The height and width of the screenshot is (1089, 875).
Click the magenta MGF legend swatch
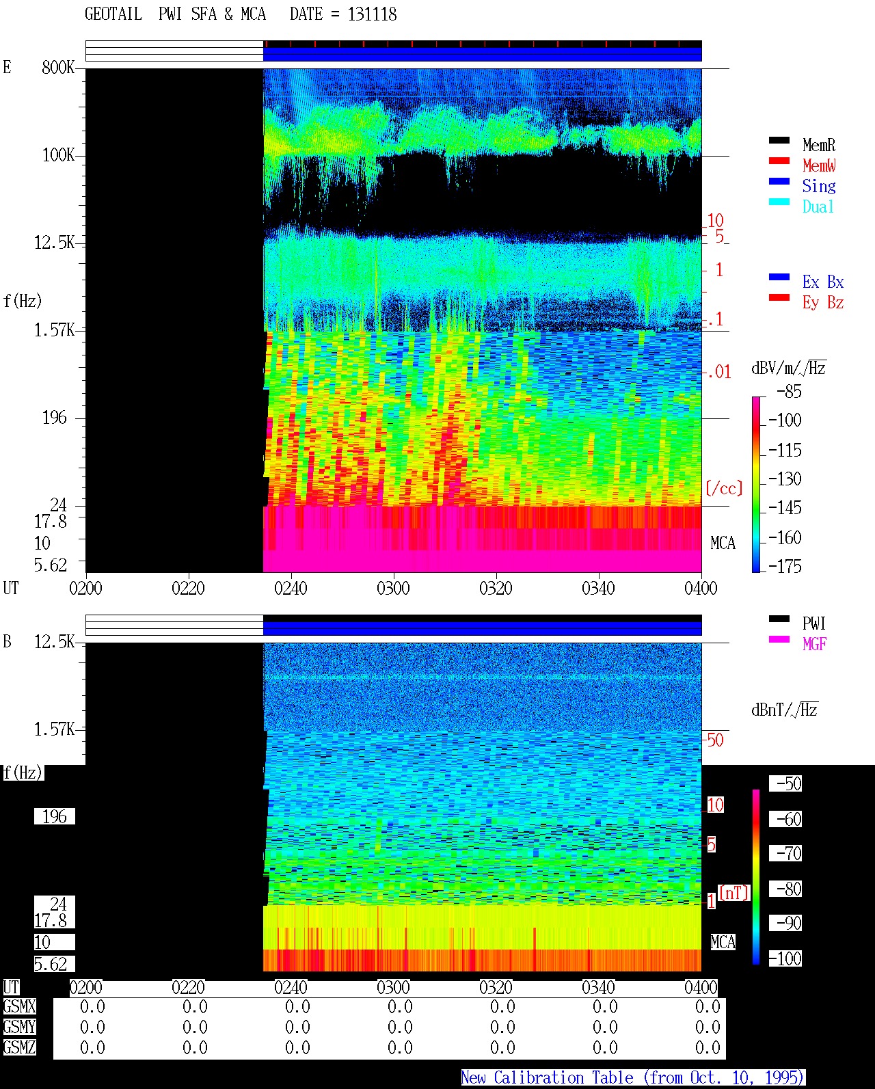pyautogui.click(x=779, y=639)
